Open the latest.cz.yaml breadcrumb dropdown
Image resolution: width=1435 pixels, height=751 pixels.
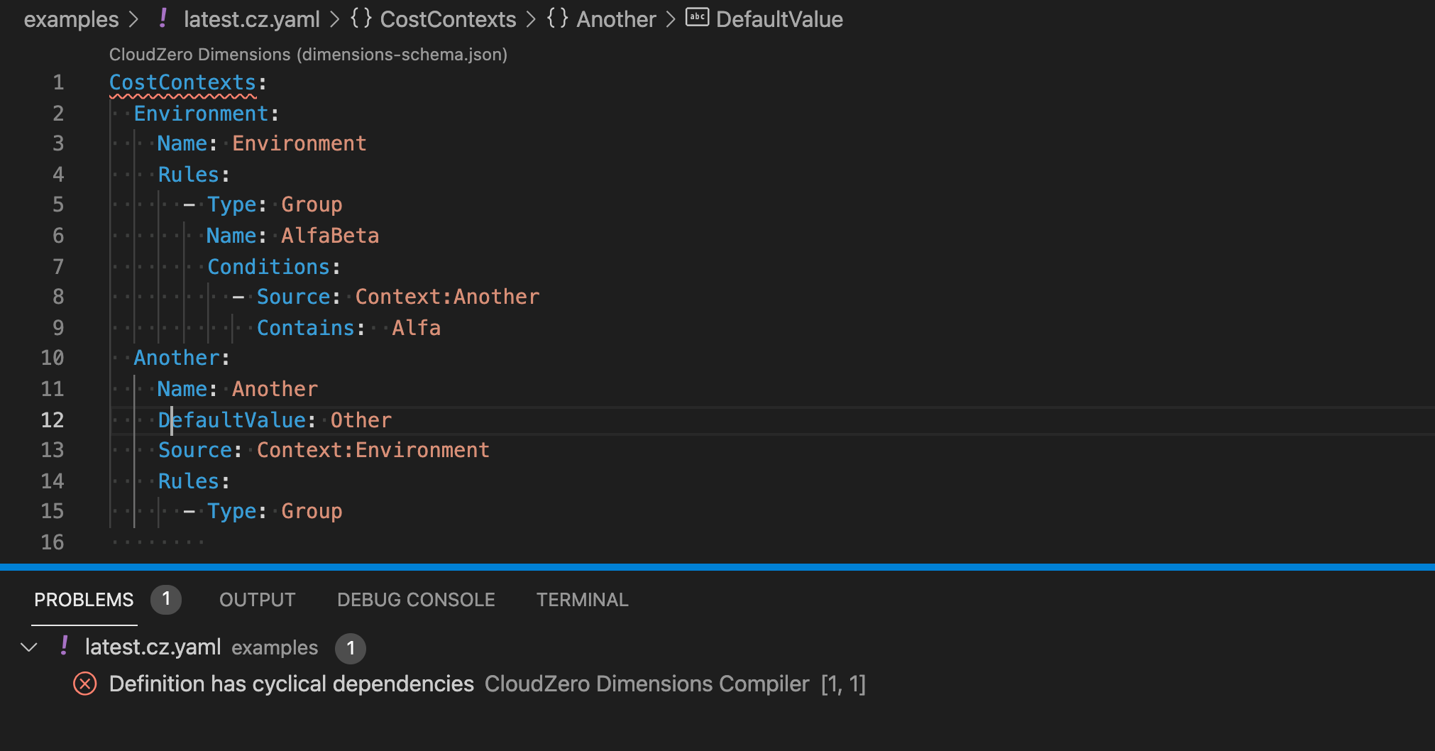(251, 19)
